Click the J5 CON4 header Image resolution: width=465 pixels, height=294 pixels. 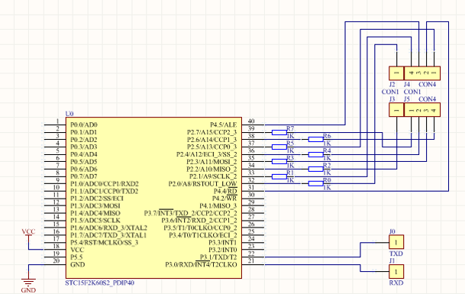coord(422,110)
